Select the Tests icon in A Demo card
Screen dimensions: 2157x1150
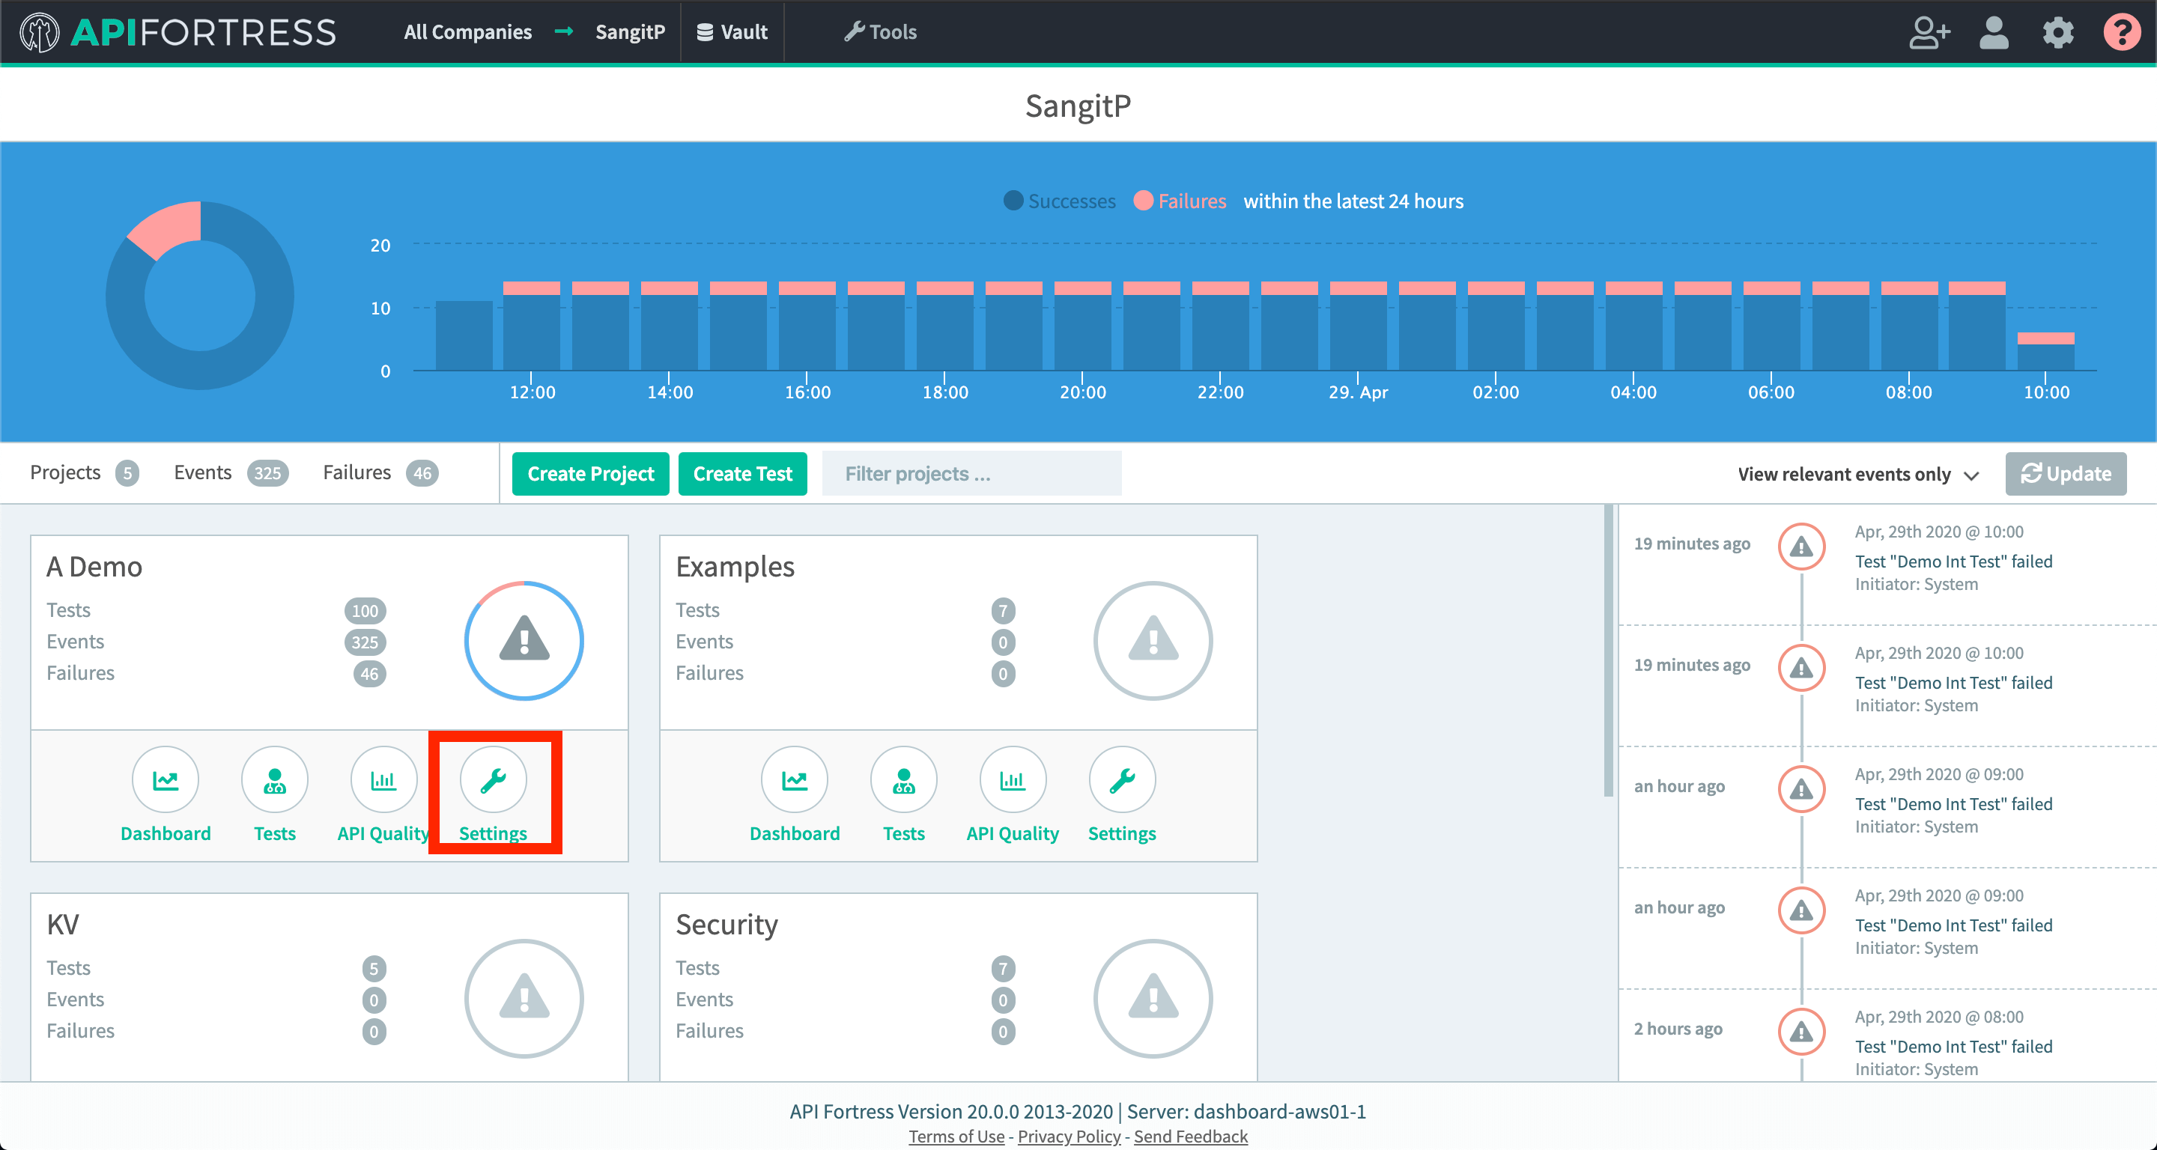[274, 780]
